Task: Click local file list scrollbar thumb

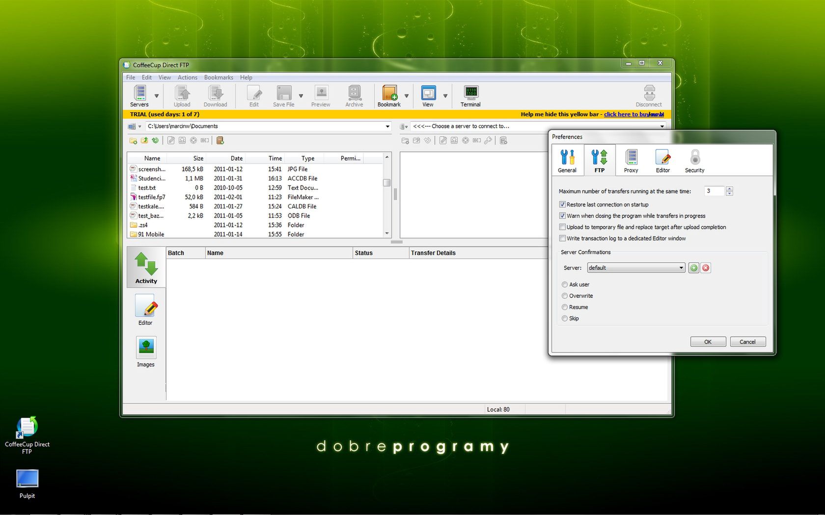Action: tap(387, 182)
